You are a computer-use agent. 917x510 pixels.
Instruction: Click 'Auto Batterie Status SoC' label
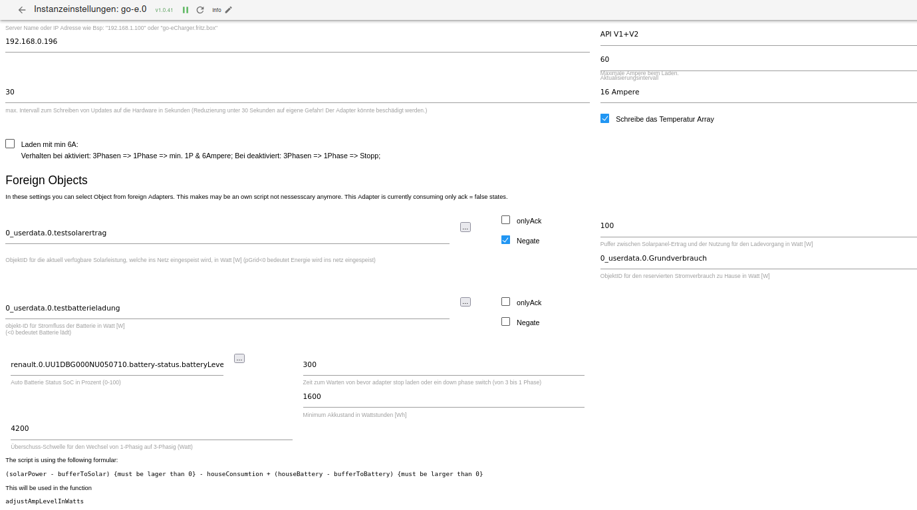coord(66,382)
